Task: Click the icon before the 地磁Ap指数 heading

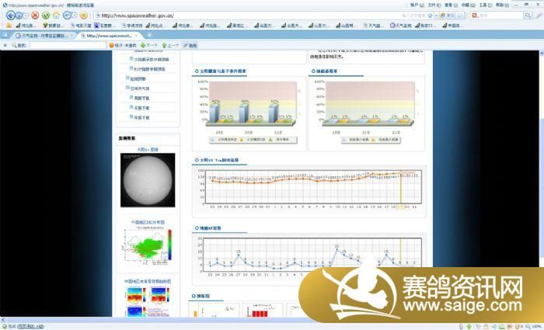Action: click(x=195, y=228)
